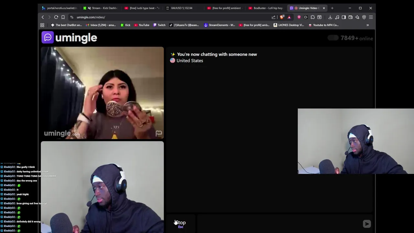414x233 pixels.
Task: Switch to the '[free for profit] ambient' tab
Action: (x=225, y=8)
